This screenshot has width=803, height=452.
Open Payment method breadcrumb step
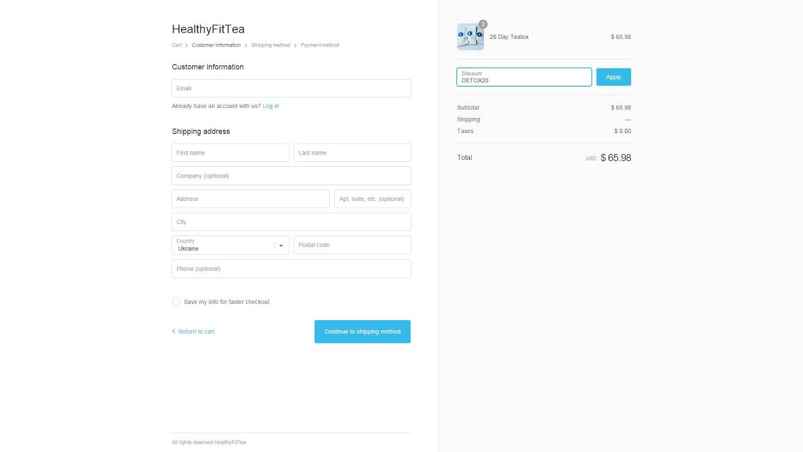click(319, 45)
